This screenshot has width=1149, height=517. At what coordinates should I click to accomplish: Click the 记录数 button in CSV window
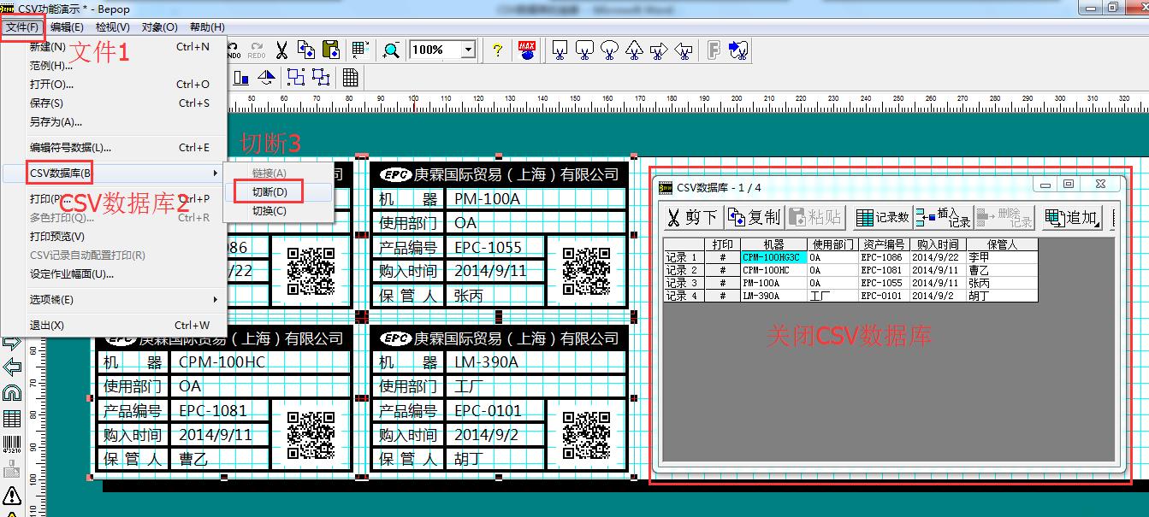(882, 218)
